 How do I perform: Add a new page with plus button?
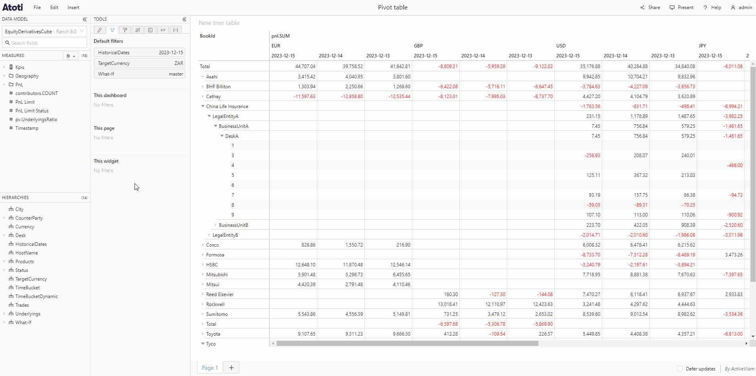click(x=231, y=368)
